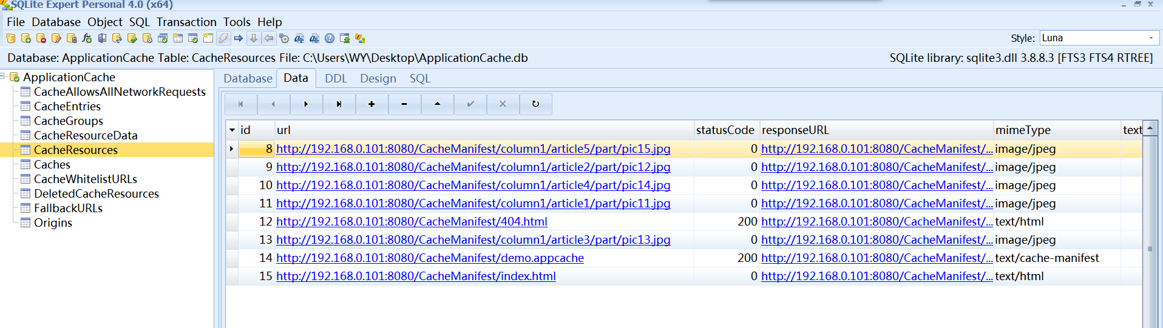Screen dimensions: 1163x328
Task: Open the Database menu
Action: pos(56,22)
